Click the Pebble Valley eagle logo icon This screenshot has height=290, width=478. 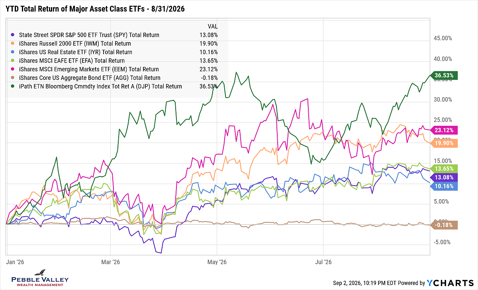[x=40, y=273]
